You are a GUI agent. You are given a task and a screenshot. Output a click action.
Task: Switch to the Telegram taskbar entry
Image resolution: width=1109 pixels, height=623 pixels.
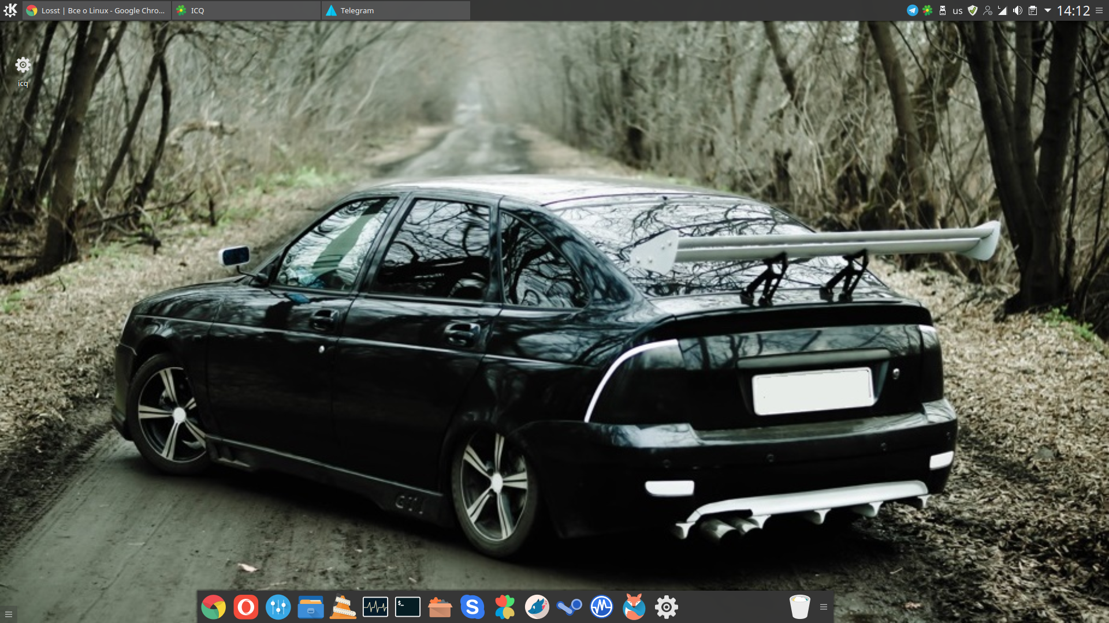[x=396, y=10]
